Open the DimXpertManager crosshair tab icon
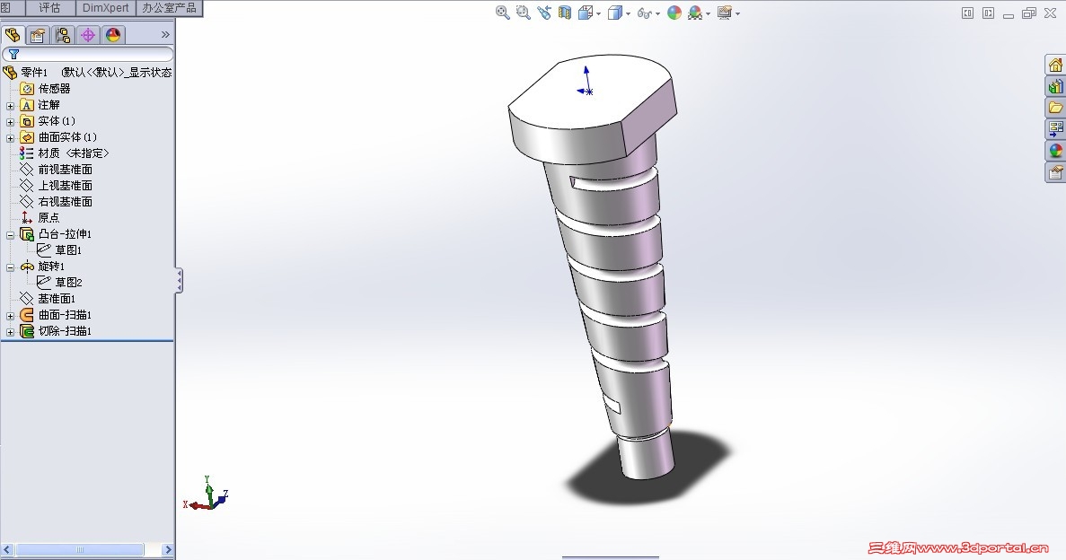 click(x=88, y=35)
